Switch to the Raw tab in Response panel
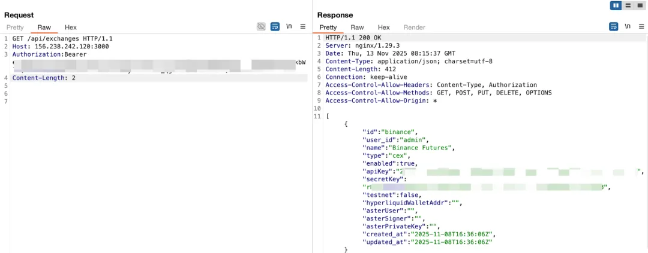The width and height of the screenshot is (648, 253). [357, 28]
